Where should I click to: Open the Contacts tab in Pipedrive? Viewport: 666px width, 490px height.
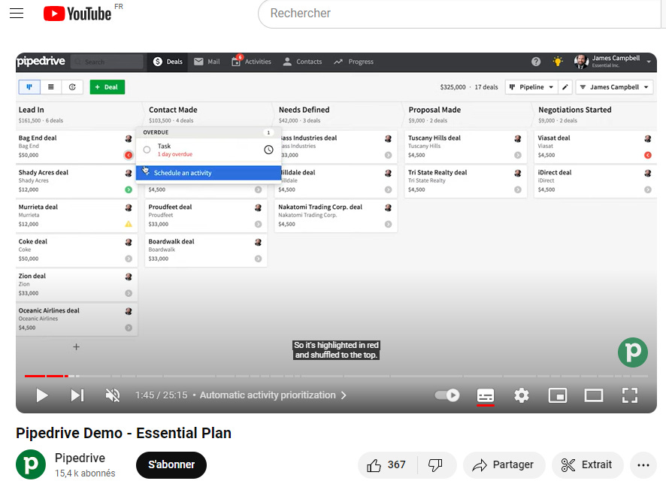(x=302, y=62)
